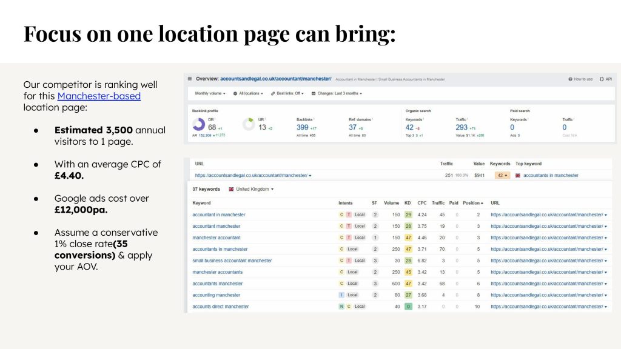621x349 pixels.
Task: Click the volume value 600
Action: point(395,284)
